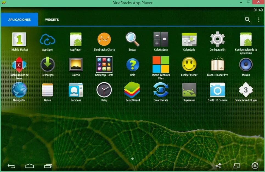This screenshot has width=265, height=172.
Task: Select the APLICACIONES tab
Action: pyautogui.click(x=19, y=19)
